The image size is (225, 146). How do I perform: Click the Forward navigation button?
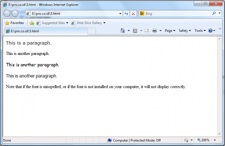tap(15, 13)
